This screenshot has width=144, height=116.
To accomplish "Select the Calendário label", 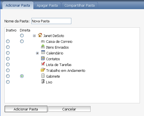I will (55, 53).
